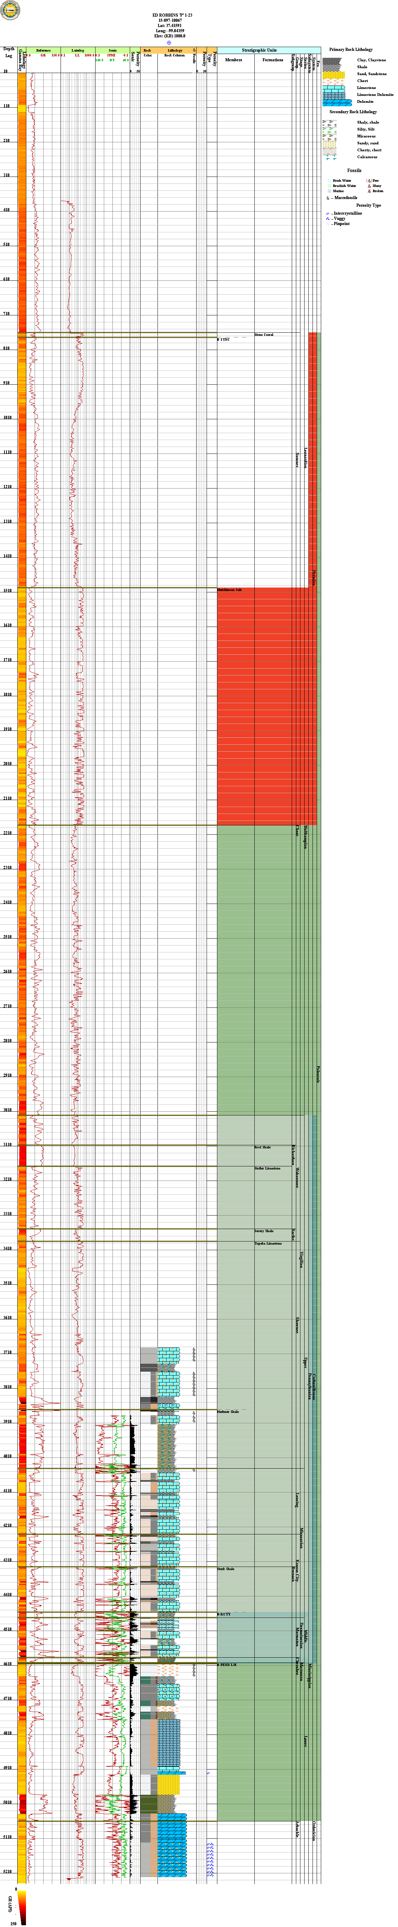
Task: Click the "Topeka Limestone" formation label
Action: pos(268,1244)
